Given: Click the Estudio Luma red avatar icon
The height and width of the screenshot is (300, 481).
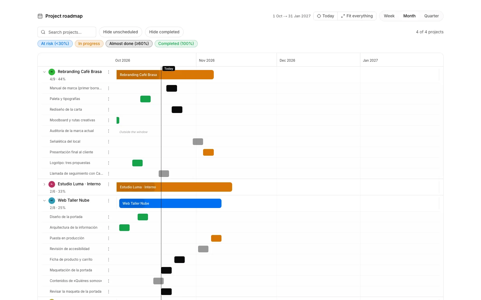Looking at the screenshot, I should tap(52, 184).
